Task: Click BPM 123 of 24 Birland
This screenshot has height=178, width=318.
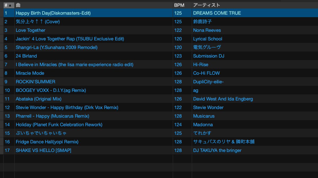Action: point(178,56)
